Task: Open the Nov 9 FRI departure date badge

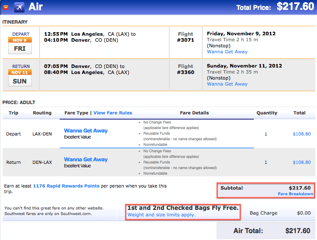Action: (20, 46)
